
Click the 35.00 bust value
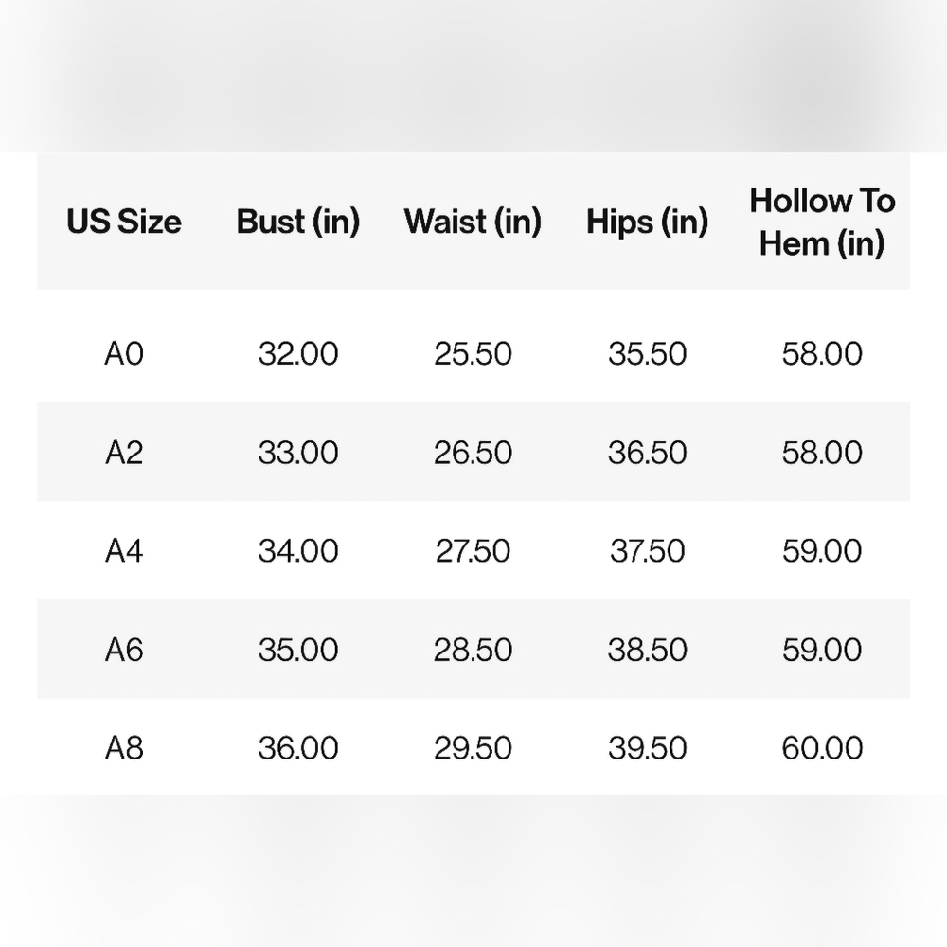pos(297,650)
